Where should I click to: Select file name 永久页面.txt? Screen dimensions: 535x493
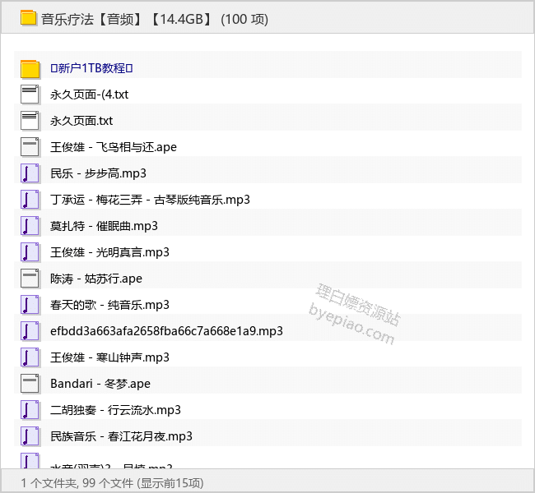[81, 121]
